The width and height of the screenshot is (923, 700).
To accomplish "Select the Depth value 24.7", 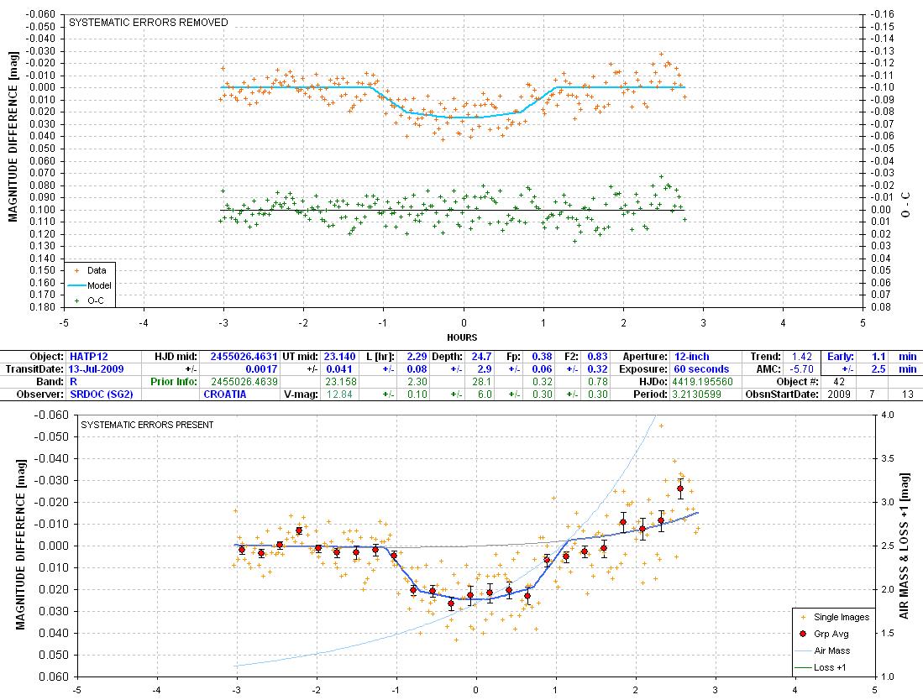I will [481, 357].
